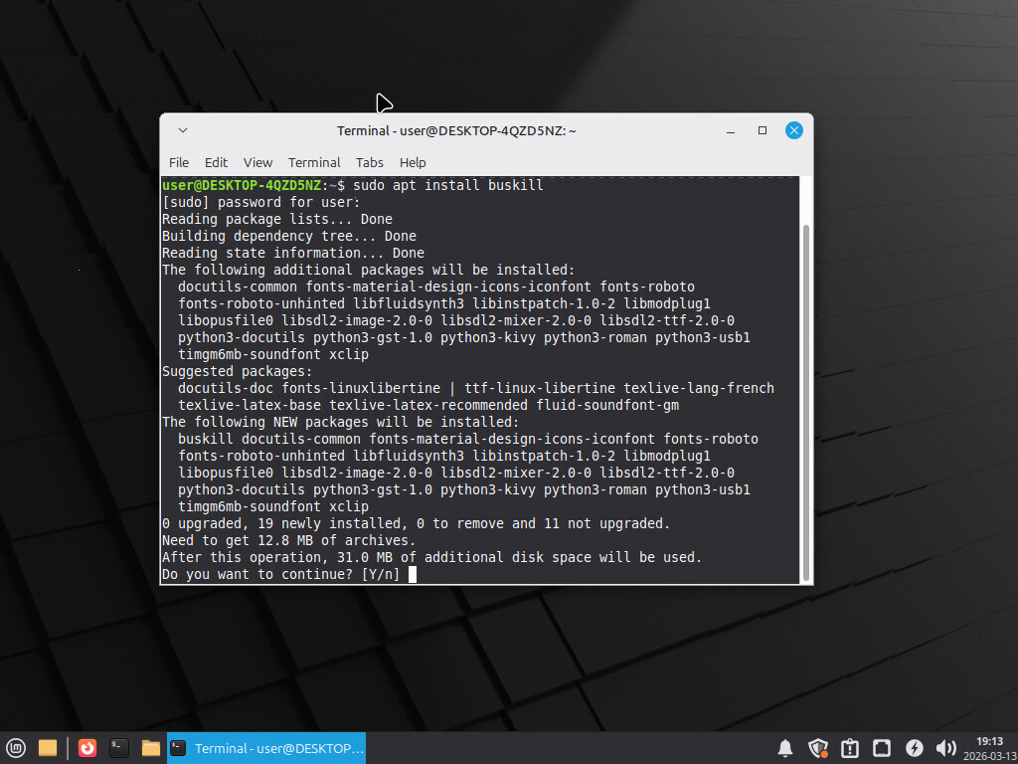
Task: Open the terminal window menu chevron
Action: tap(183, 130)
